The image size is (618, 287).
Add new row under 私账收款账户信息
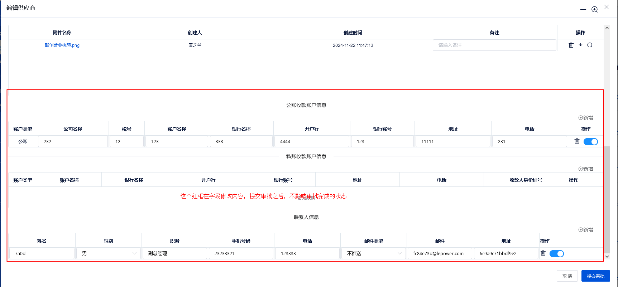[x=586, y=169]
